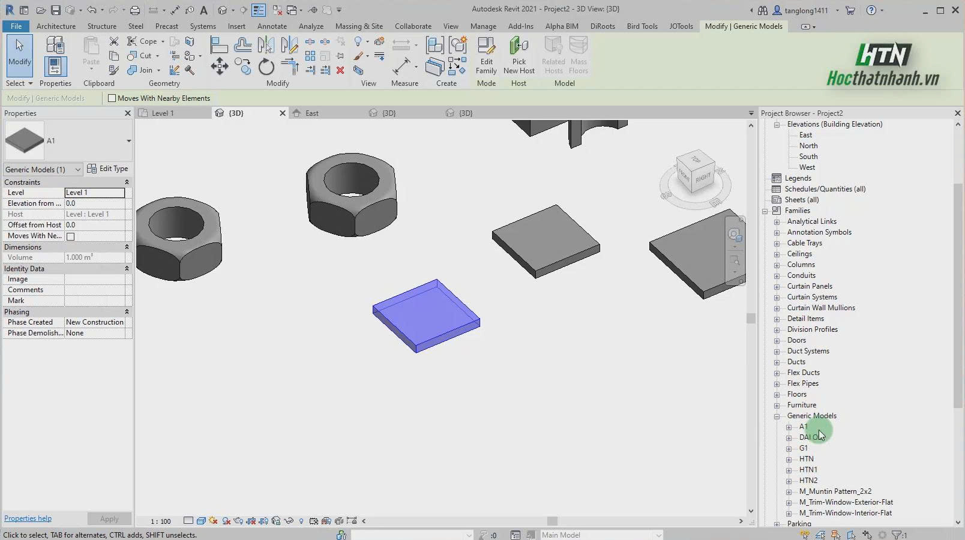The height and width of the screenshot is (540, 965).
Task: Switch to the East view tab
Action: click(312, 113)
